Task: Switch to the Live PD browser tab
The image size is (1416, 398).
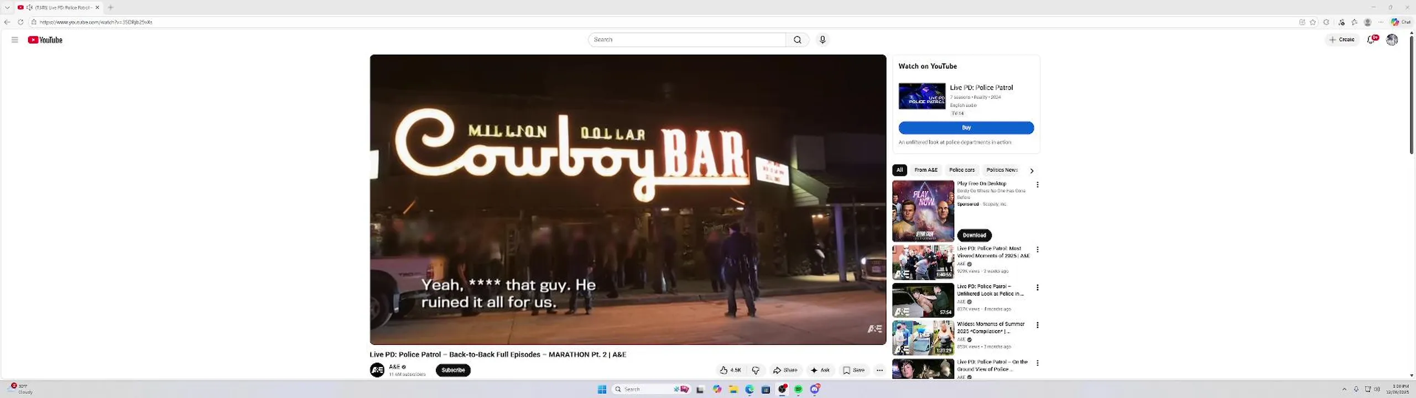Action: (58, 7)
